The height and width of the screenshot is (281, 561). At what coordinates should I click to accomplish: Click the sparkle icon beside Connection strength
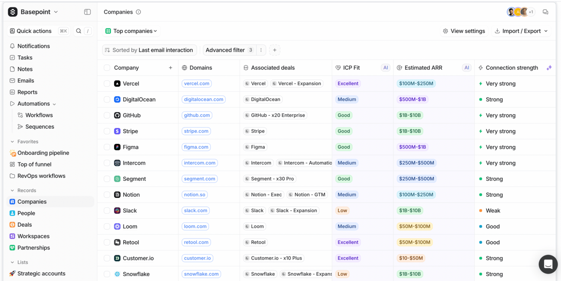(549, 68)
